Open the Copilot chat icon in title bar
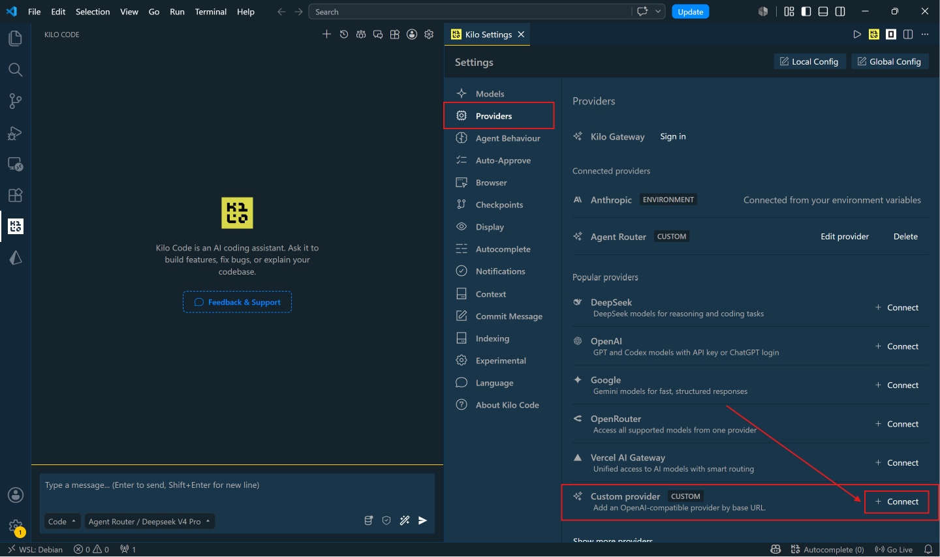The width and height of the screenshot is (940, 557). (642, 12)
